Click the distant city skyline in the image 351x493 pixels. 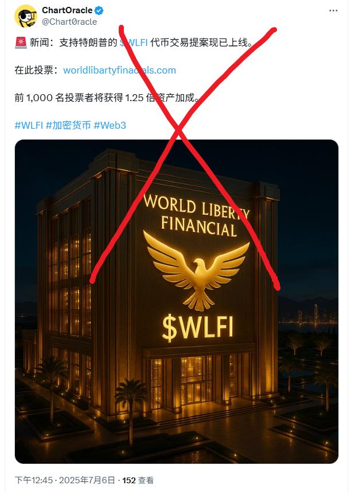(309, 314)
